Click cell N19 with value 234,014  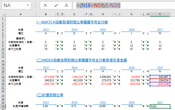[160, 80]
